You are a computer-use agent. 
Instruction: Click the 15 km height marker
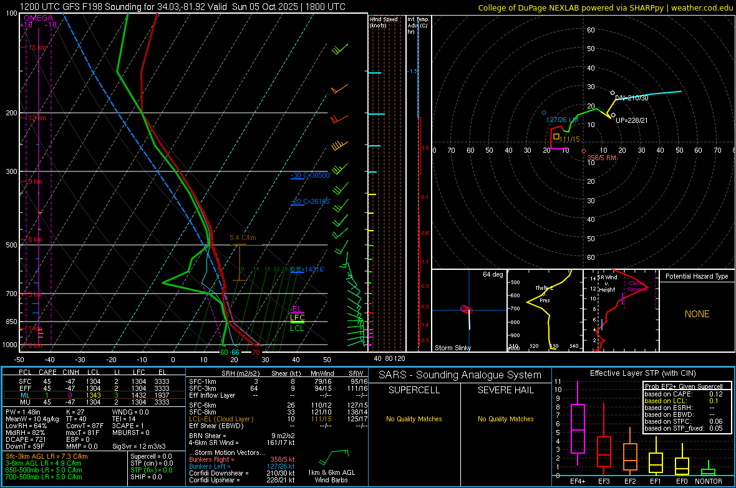37,47
